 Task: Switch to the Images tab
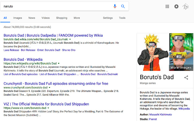[x=18, y=18]
